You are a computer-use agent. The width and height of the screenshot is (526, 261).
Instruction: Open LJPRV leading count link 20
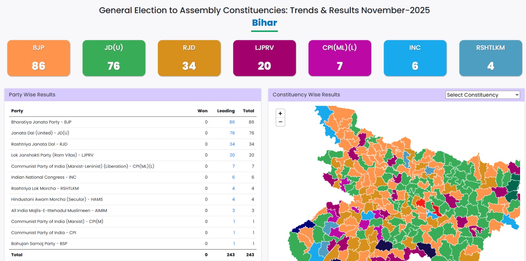[232, 155]
